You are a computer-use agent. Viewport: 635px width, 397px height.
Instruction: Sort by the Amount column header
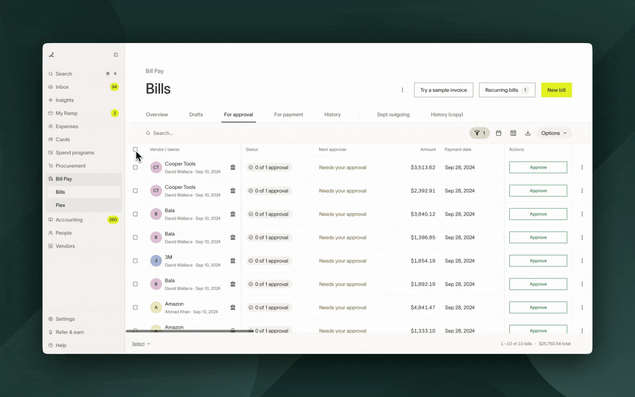tap(428, 150)
